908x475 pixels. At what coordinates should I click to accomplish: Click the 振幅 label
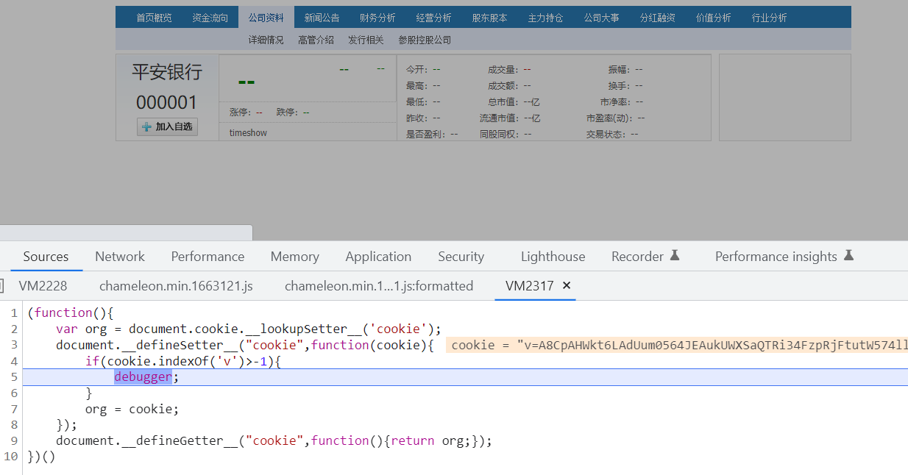(618, 69)
